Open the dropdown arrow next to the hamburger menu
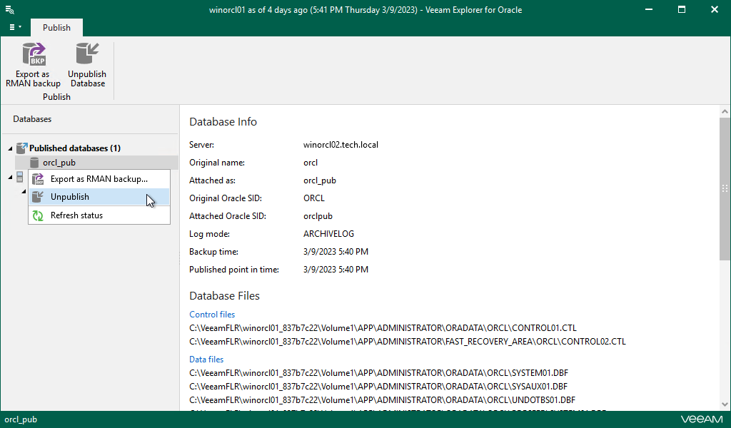Image resolution: width=731 pixels, height=428 pixels. 20,26
